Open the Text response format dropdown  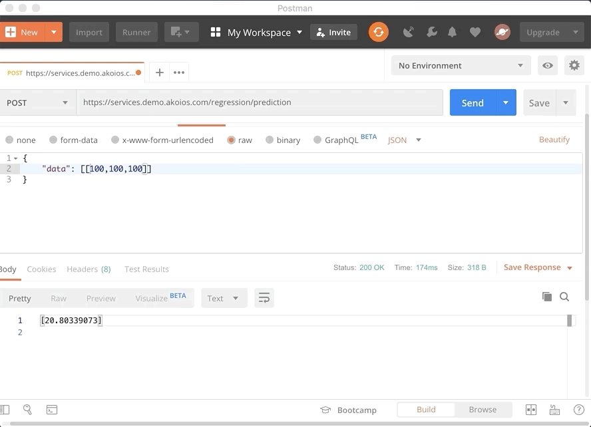point(224,298)
